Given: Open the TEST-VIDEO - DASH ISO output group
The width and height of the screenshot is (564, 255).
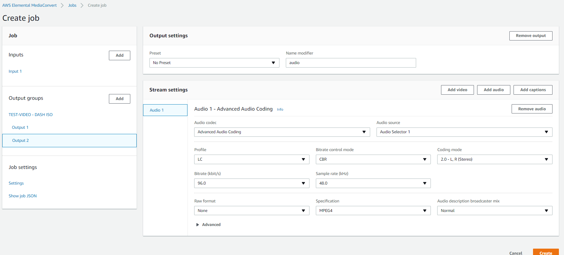Looking at the screenshot, I should coord(31,115).
